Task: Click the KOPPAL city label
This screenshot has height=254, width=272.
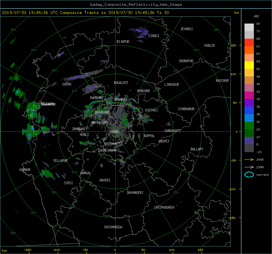Action: click(149, 136)
